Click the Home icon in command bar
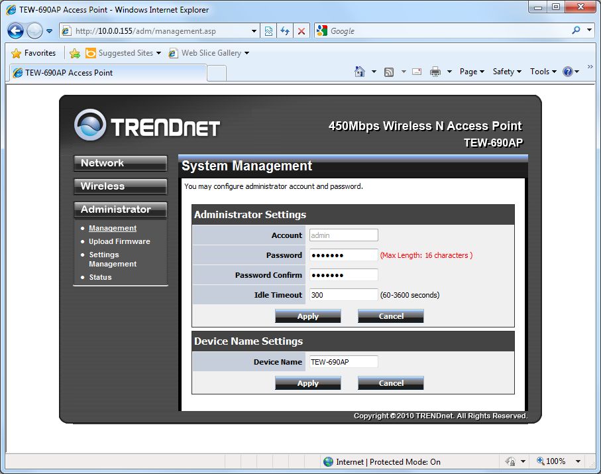This screenshot has width=601, height=474. point(360,72)
